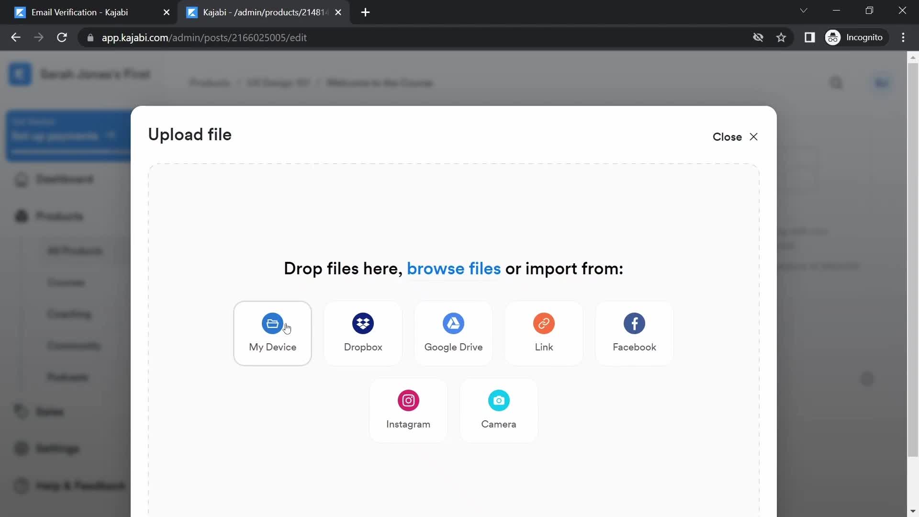919x517 pixels.
Task: Select My Device upload source
Action: click(272, 334)
